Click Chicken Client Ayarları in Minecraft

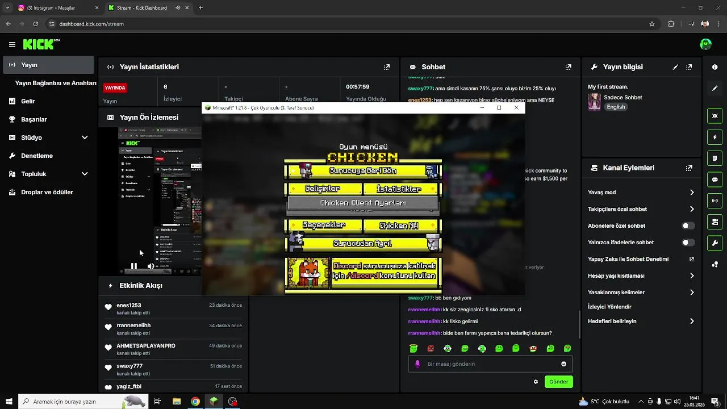(363, 203)
